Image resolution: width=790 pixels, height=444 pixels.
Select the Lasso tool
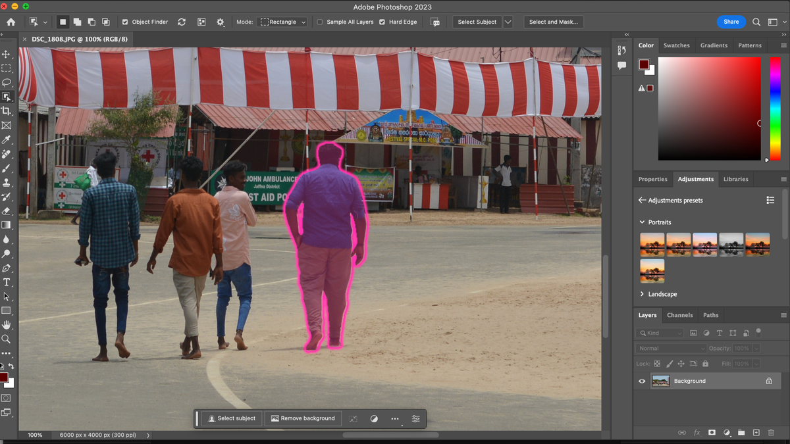tap(7, 82)
